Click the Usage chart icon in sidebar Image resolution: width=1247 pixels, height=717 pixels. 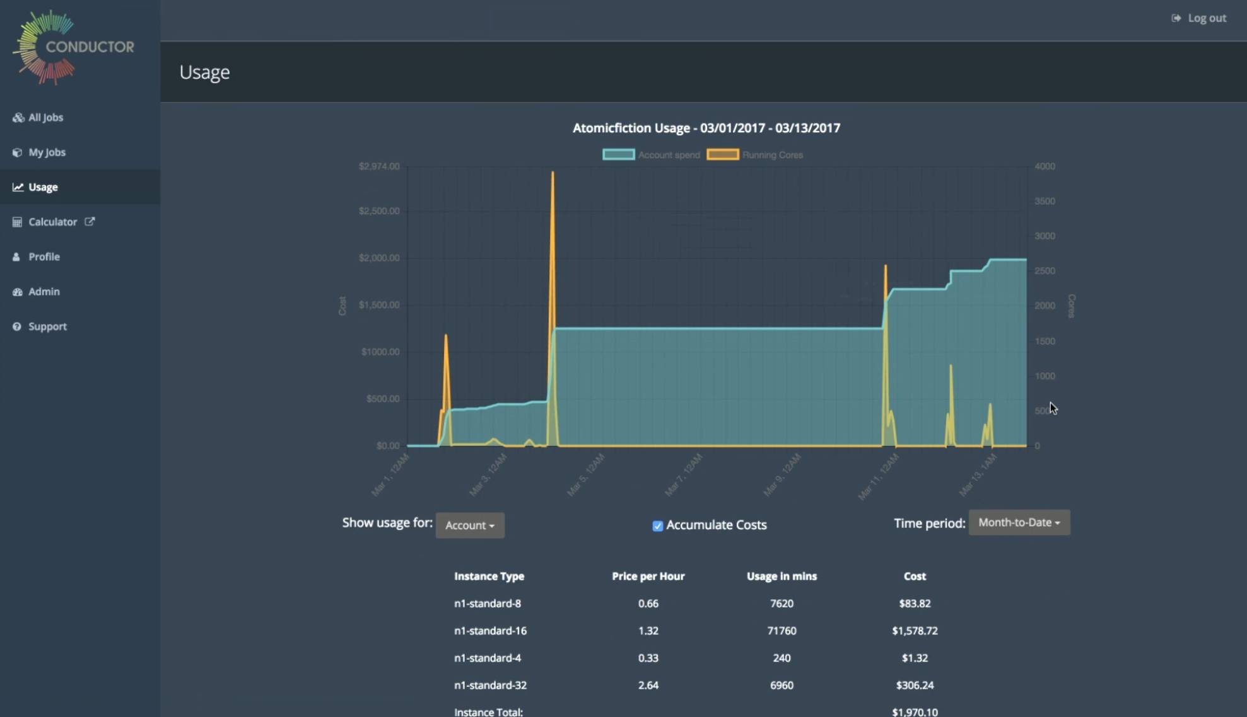[18, 187]
